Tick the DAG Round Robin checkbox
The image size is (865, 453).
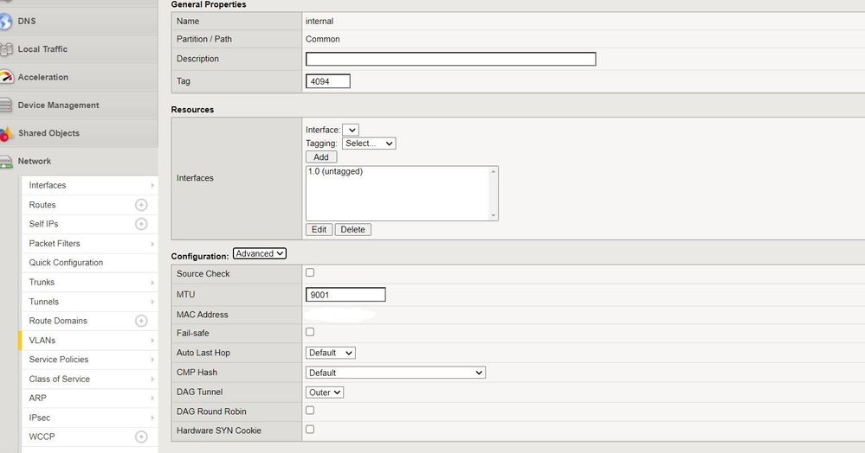[310, 411]
